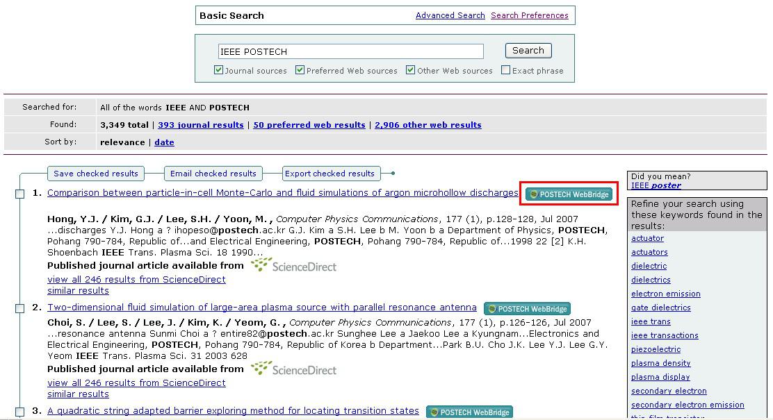
Task: Toggle the Preferred Web sources checkbox
Action: coord(300,70)
